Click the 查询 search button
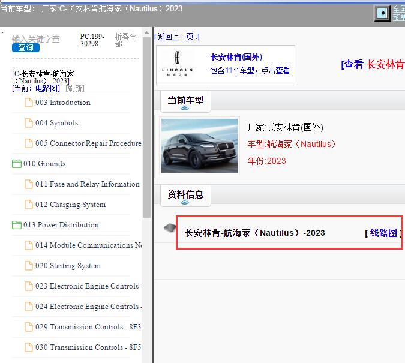Viewport: 405px width, 363px height. click(26, 47)
